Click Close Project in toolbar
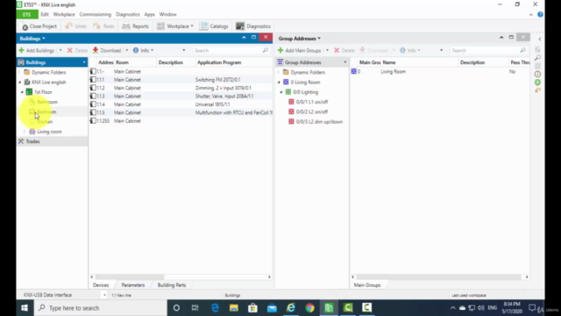The width and height of the screenshot is (561, 316). coord(39,26)
